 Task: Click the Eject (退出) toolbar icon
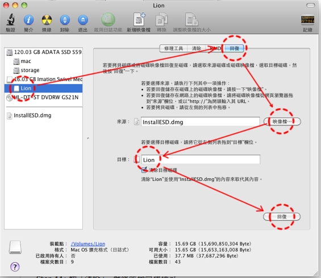(83, 20)
